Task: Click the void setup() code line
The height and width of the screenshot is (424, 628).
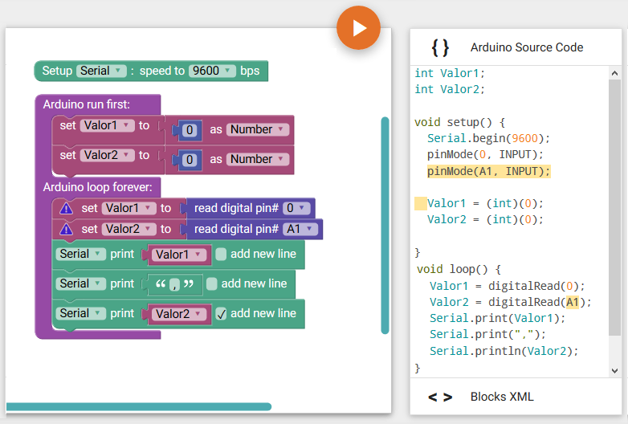Action: pos(460,122)
